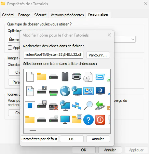Select the text document icon with letter A
Viewport: 149px width, 154px height.
point(30,91)
